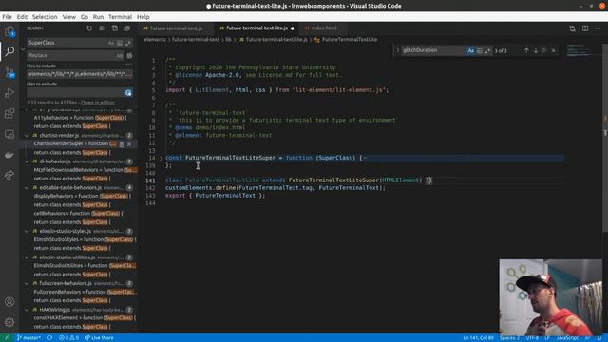Open changes icon in editor title bar
The height and width of the screenshot is (342, 608).
tap(572, 28)
